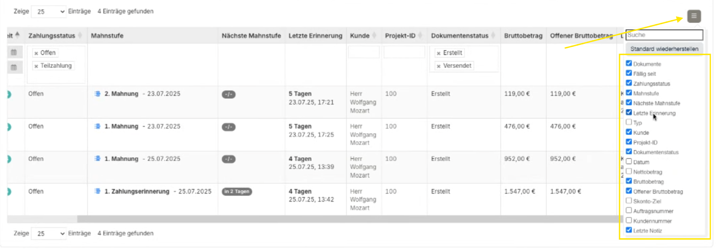The height and width of the screenshot is (249, 716).
Task: Open the column settings hamburger menu
Action: coord(694,16)
